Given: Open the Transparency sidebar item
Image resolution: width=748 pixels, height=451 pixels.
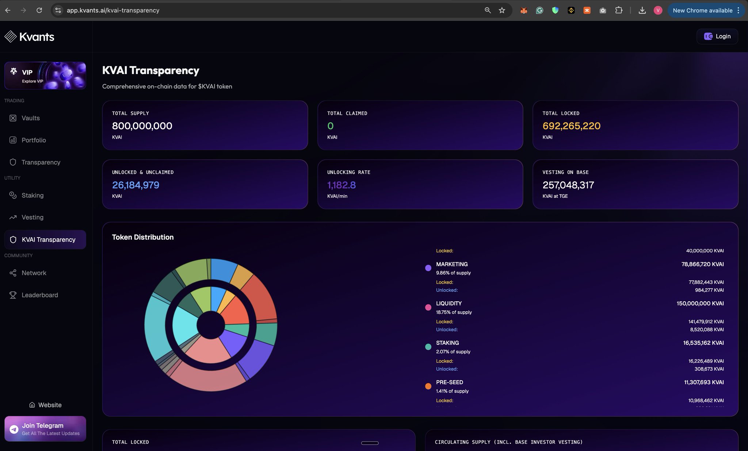Looking at the screenshot, I should pyautogui.click(x=41, y=162).
